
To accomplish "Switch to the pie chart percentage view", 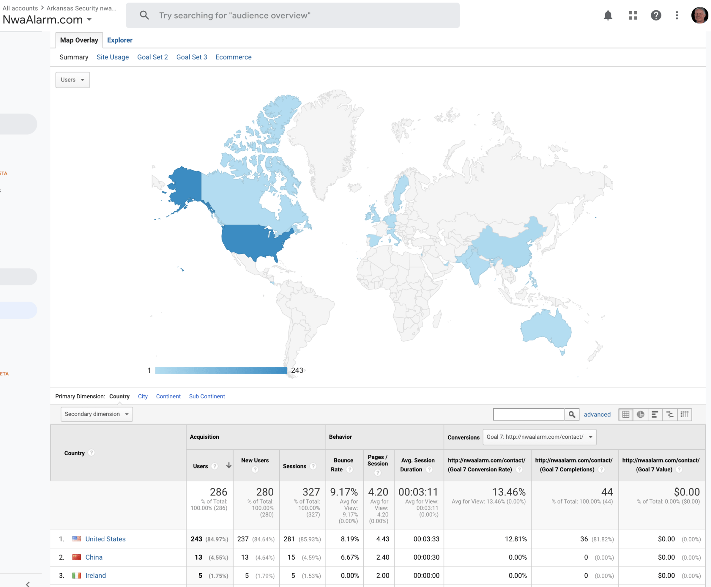I will pos(640,414).
